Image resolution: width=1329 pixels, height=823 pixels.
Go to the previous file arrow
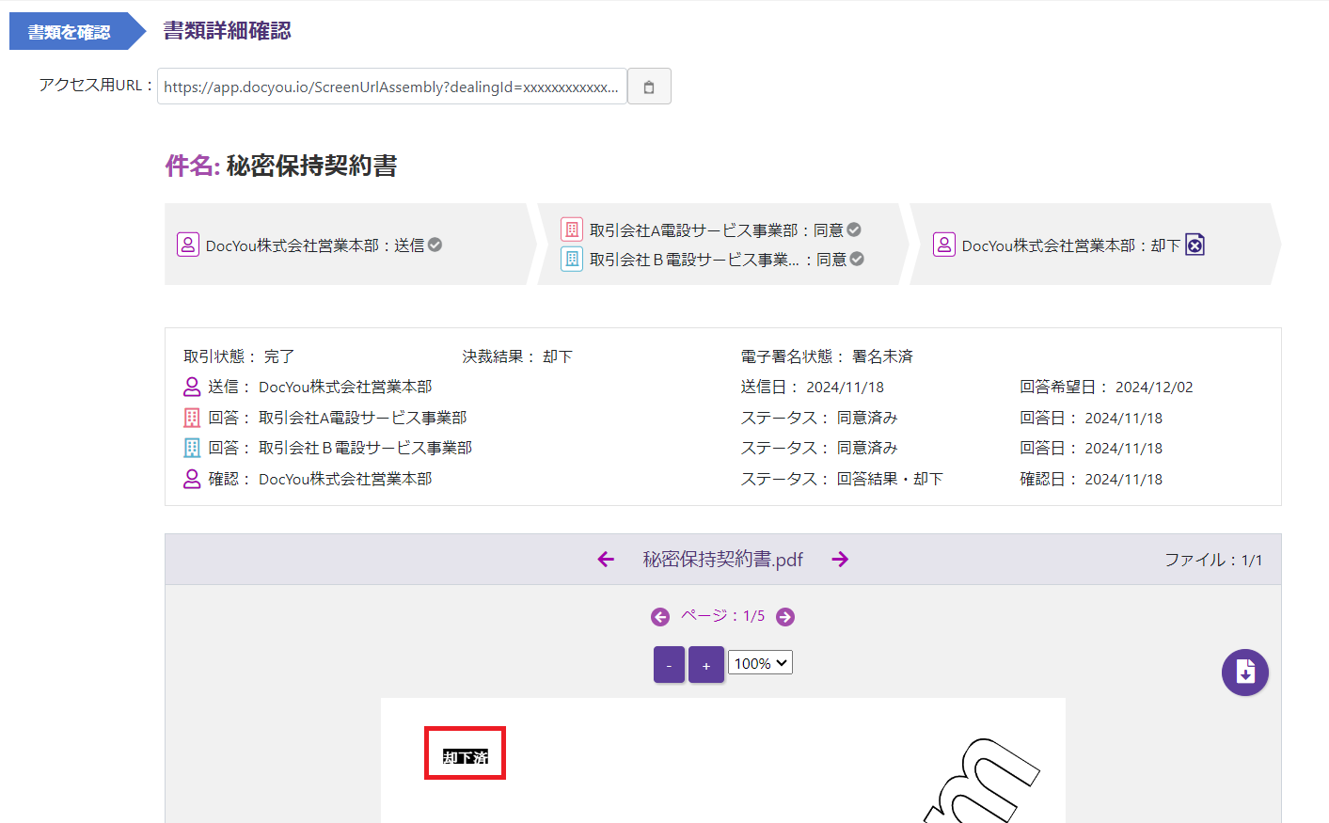606,560
